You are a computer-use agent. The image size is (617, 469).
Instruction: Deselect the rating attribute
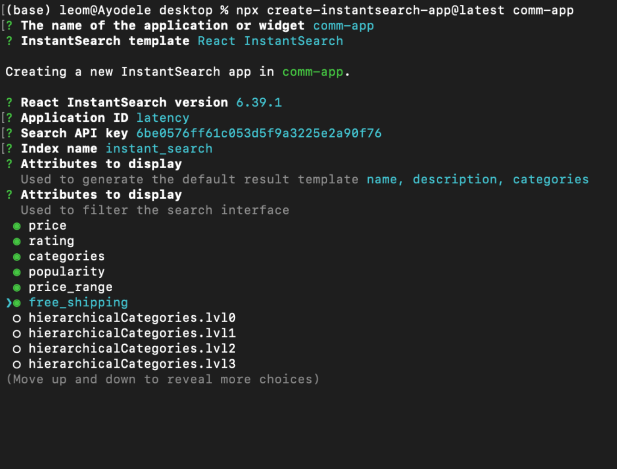51,241
